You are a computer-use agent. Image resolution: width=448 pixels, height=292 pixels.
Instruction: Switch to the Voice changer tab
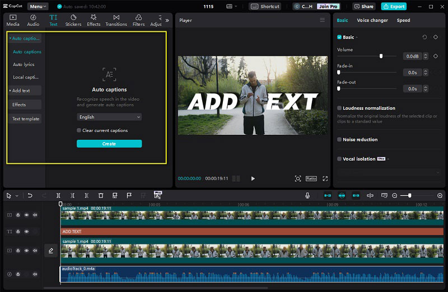click(372, 20)
